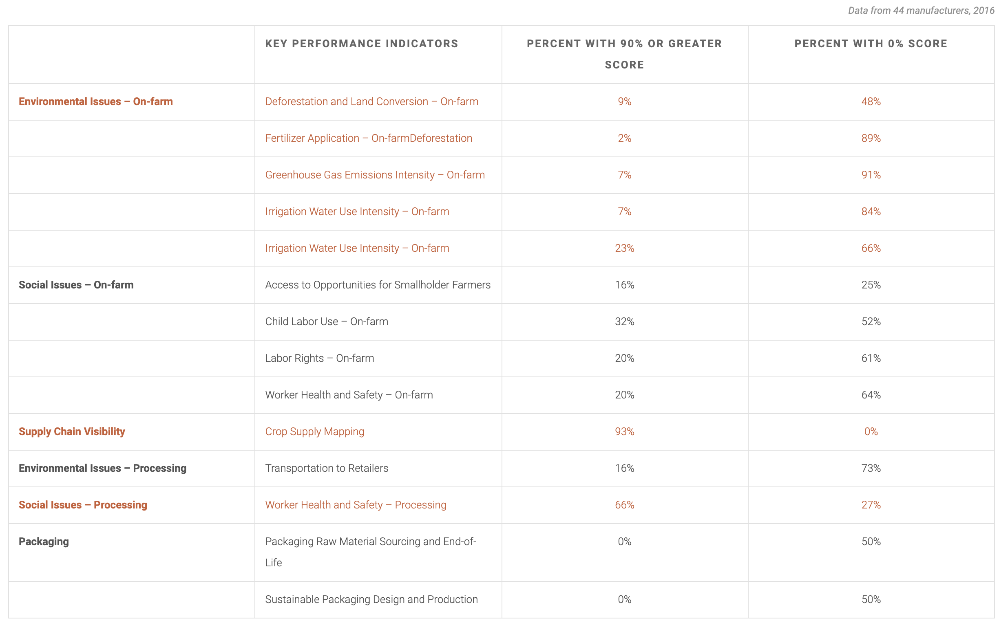999x625 pixels.
Task: Click the Transportation to Retailers indicator
Action: click(326, 468)
